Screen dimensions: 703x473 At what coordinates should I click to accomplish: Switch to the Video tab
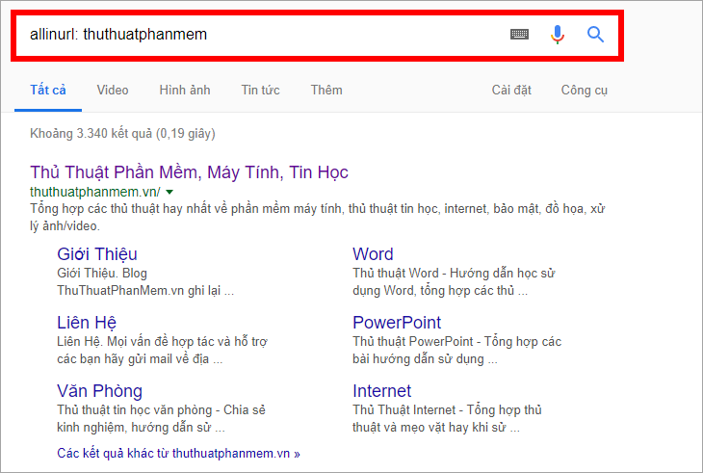[113, 91]
